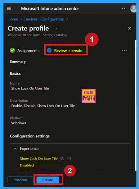This screenshot has width=139, height=189.
Task: Click the Create button
Action: (47, 180)
